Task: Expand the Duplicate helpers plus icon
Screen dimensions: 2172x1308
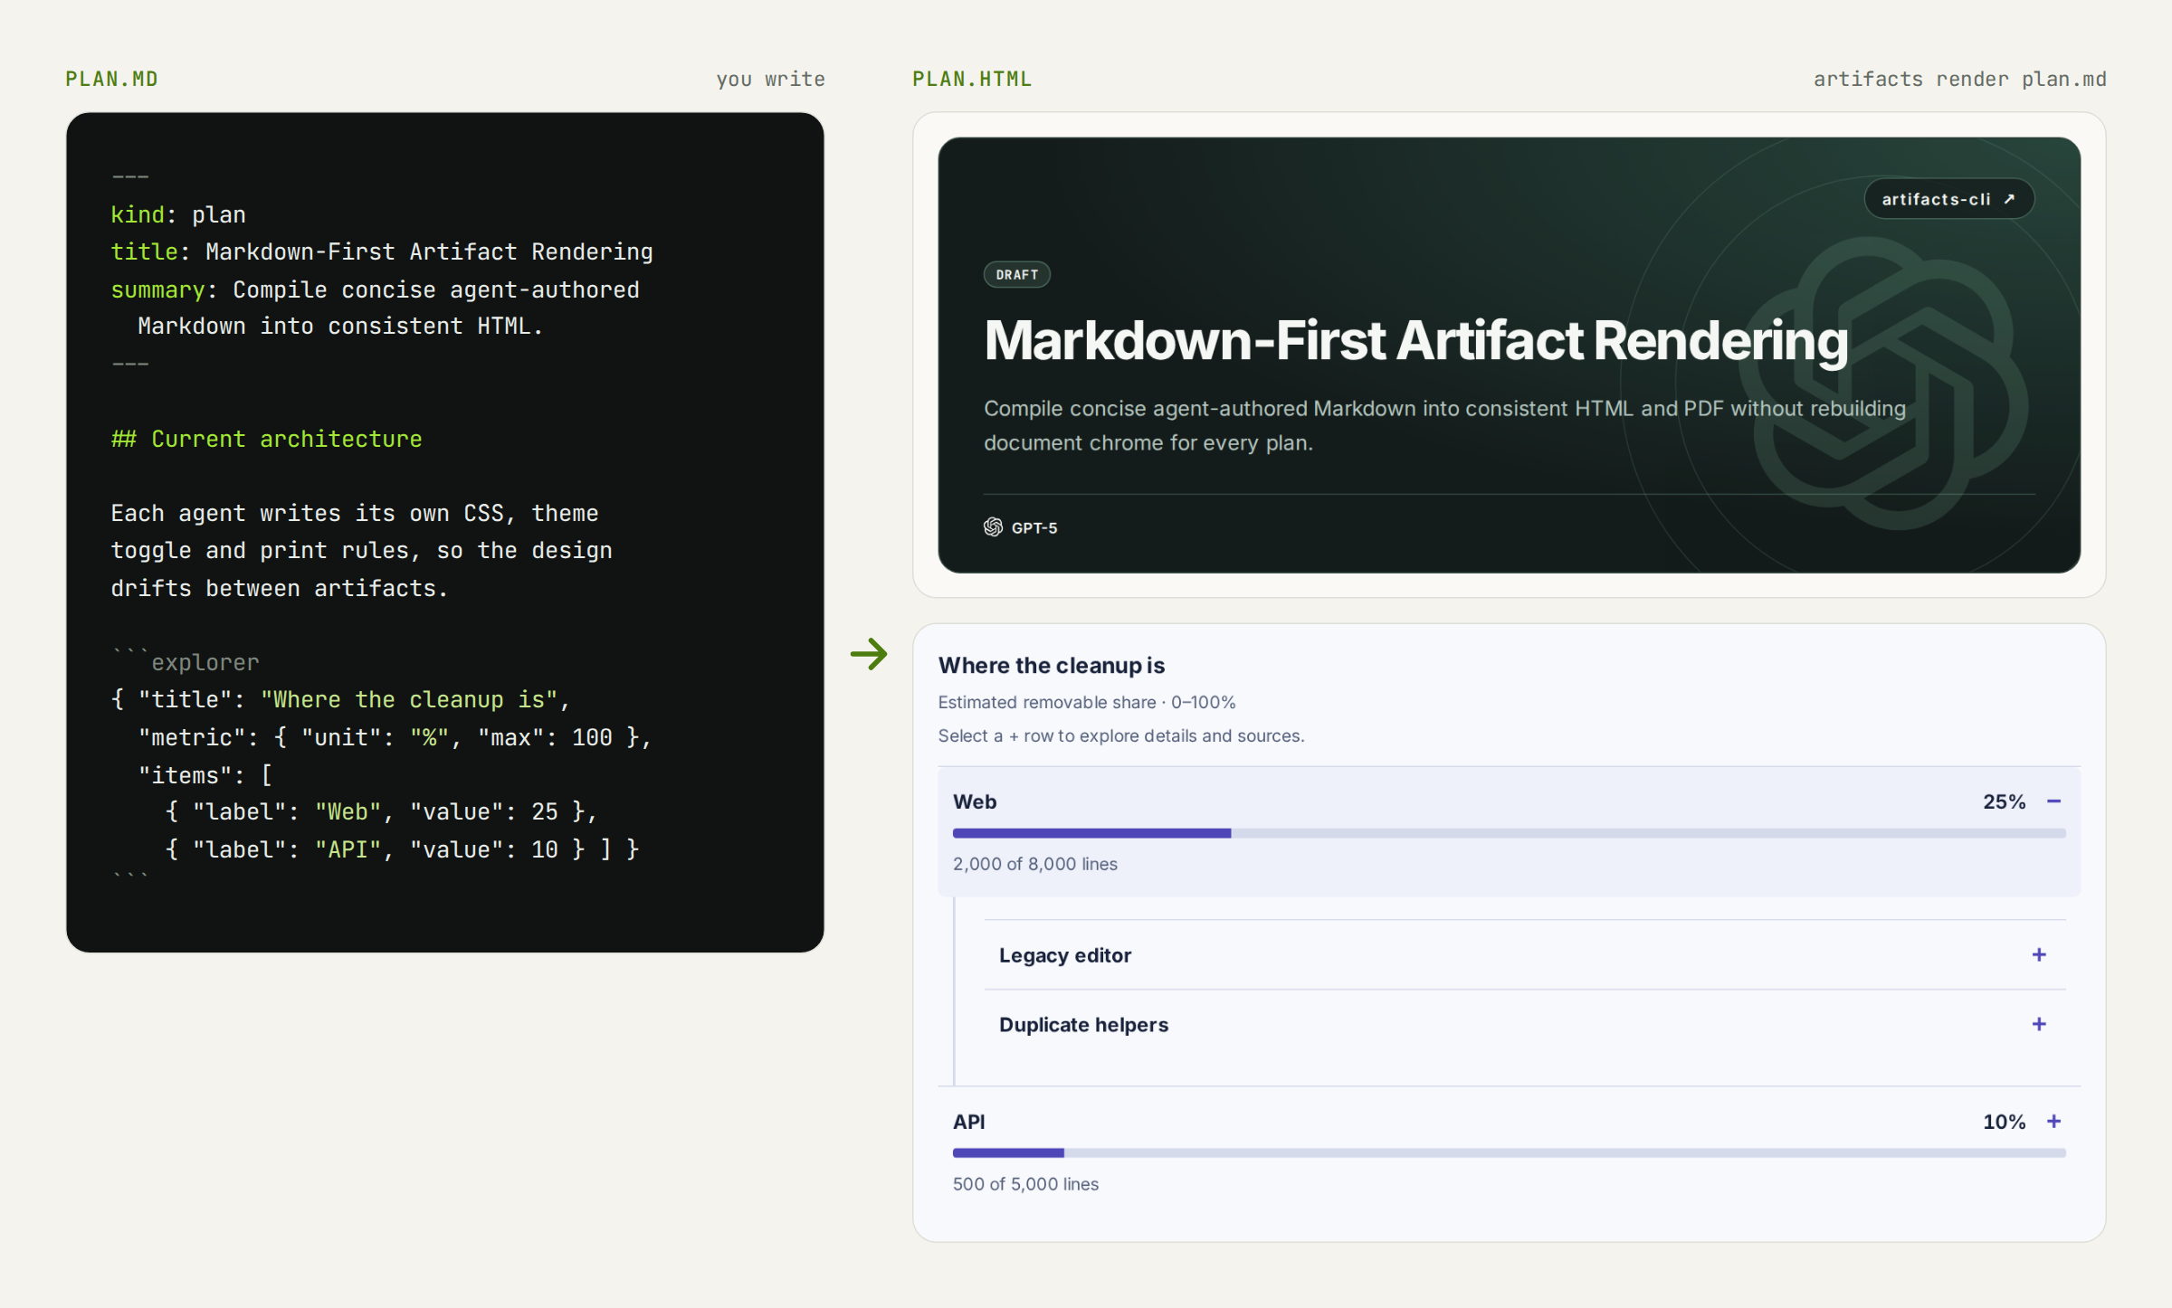Action: [2039, 1024]
